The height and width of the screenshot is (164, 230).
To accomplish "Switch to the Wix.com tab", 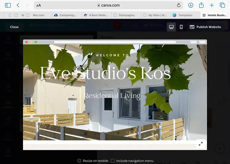I will click(x=38, y=15).
